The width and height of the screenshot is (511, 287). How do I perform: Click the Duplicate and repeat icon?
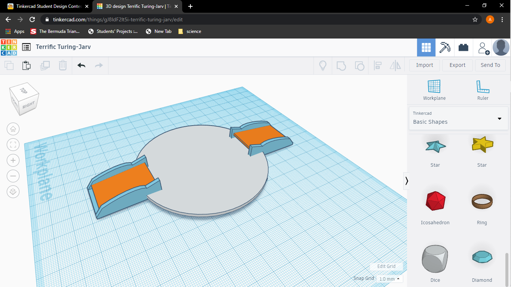pos(45,65)
